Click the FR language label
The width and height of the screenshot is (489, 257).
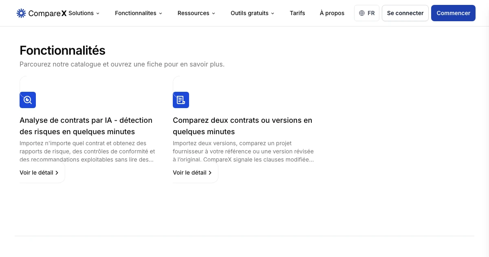371,13
